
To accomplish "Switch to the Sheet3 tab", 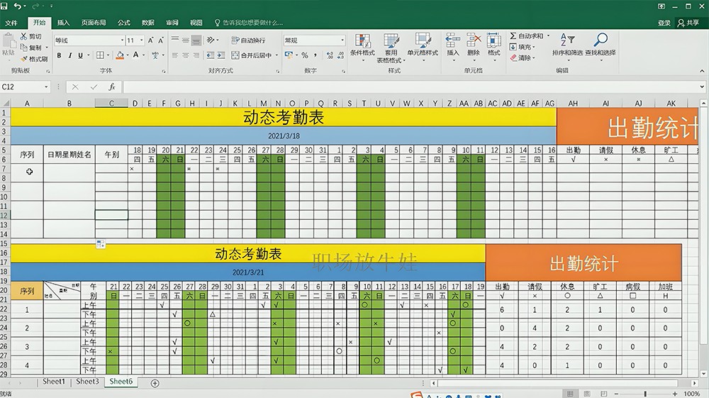I will pyautogui.click(x=87, y=382).
